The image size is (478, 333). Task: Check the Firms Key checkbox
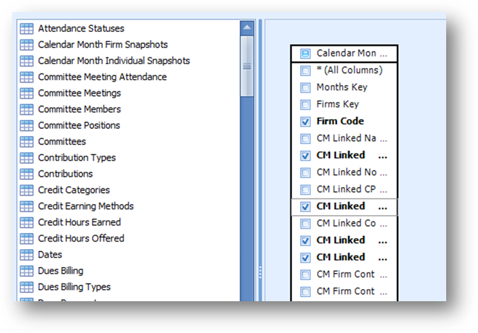click(305, 105)
